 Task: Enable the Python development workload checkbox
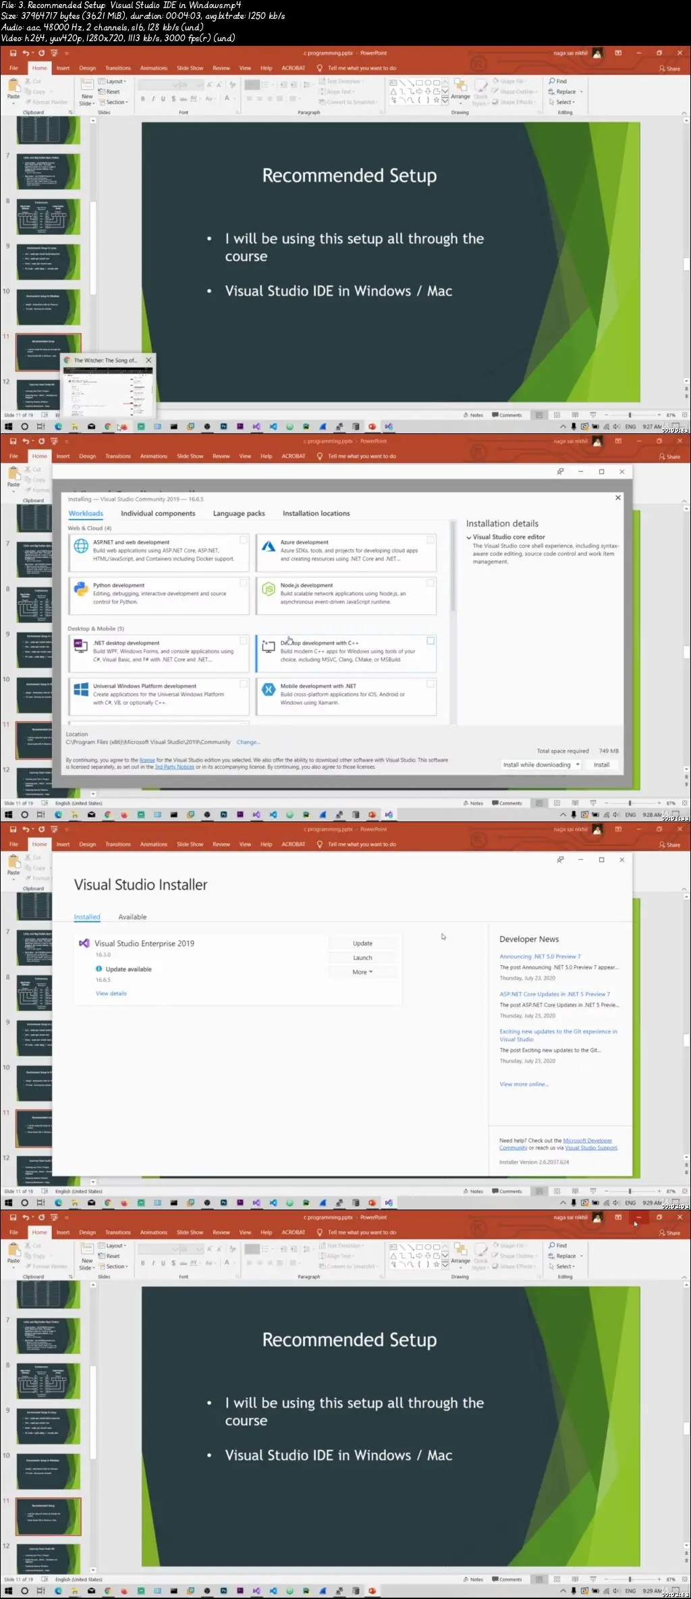click(x=244, y=583)
